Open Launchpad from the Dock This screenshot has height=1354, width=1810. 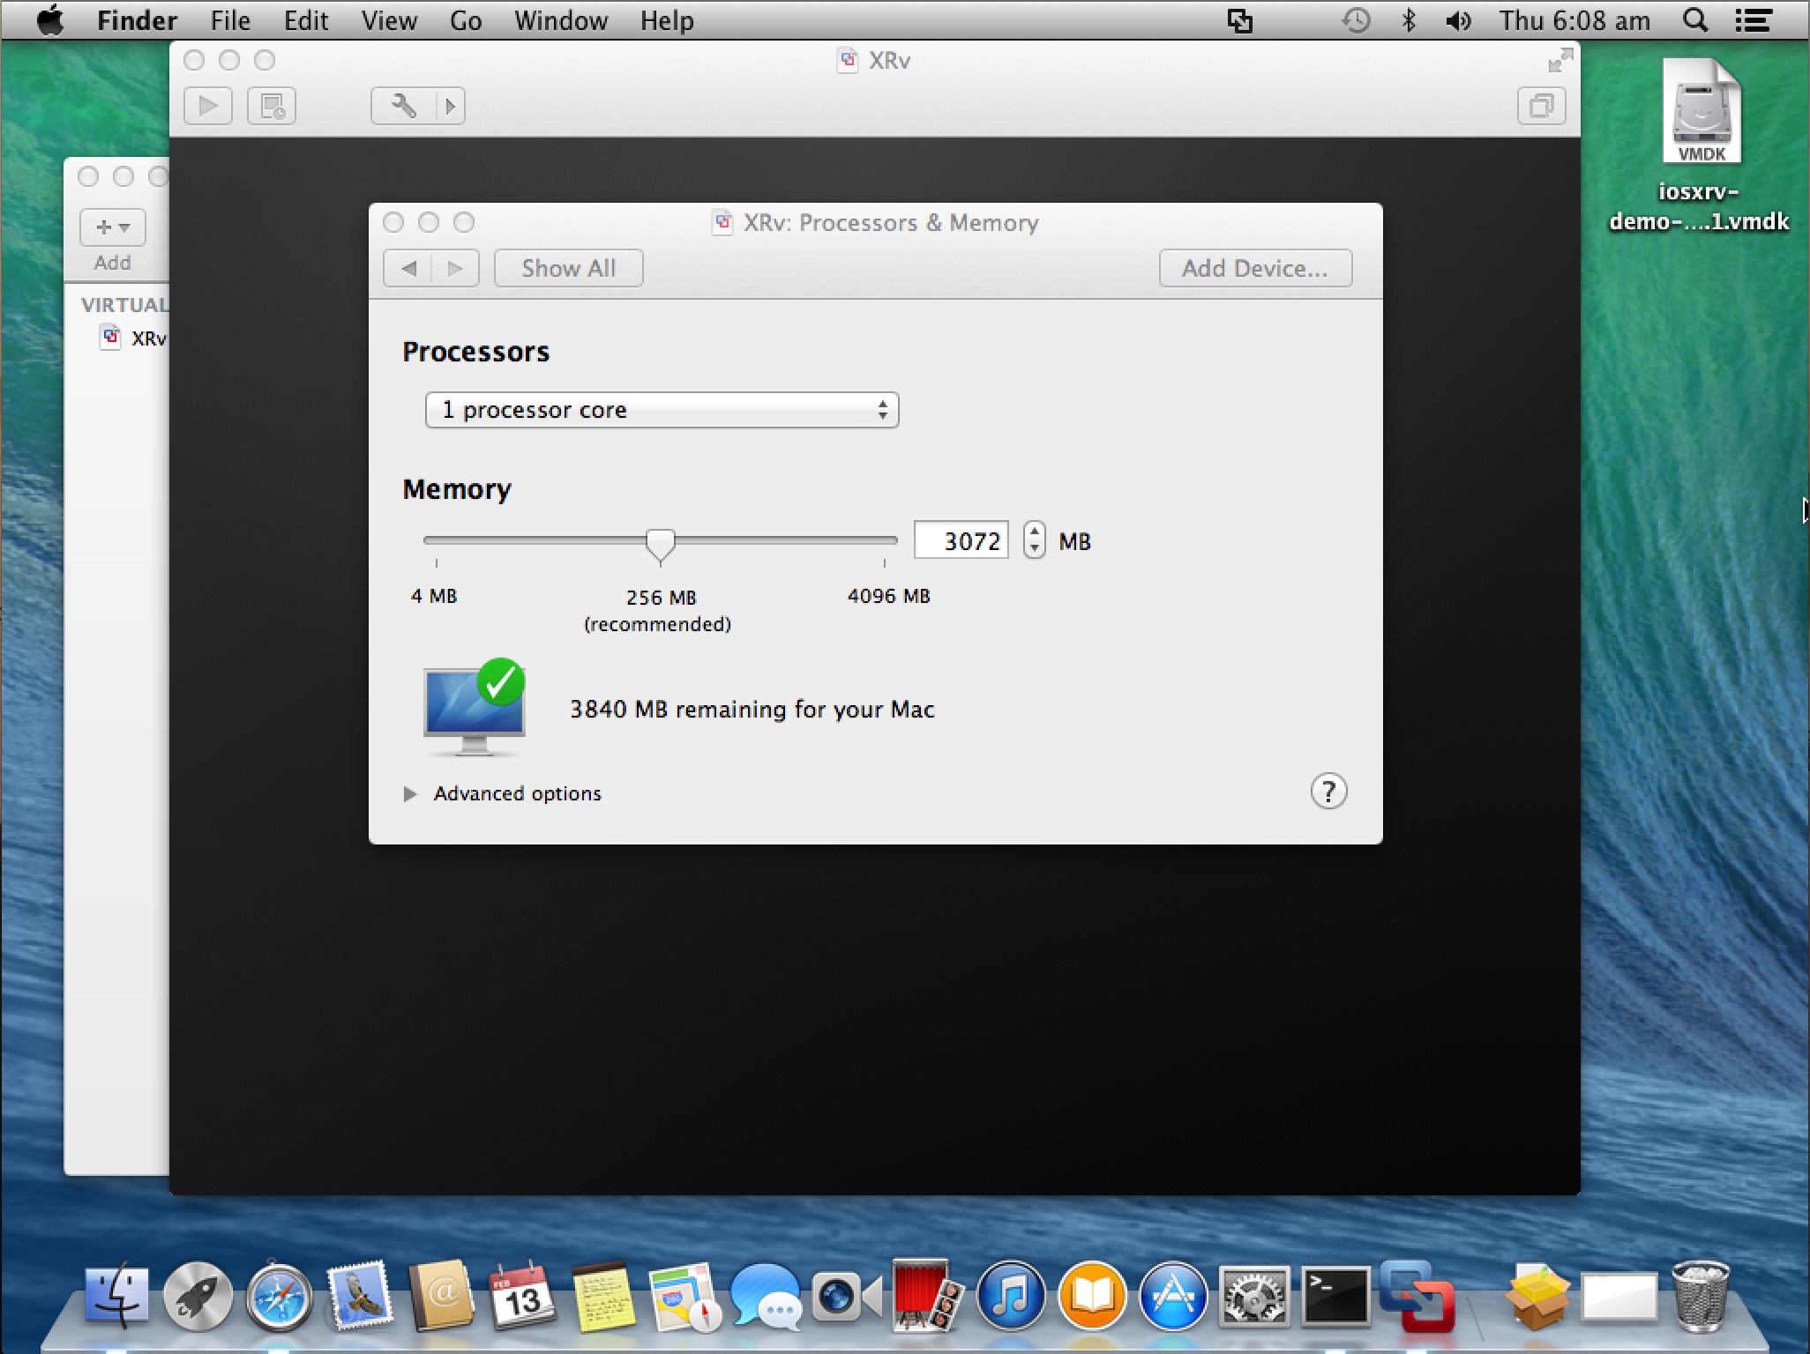(x=198, y=1296)
